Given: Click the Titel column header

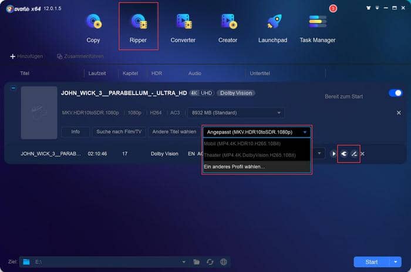Looking at the screenshot, I should 25,73.
